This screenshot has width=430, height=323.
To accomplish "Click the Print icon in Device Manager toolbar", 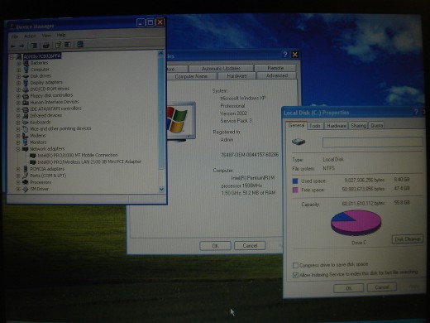I will click(x=46, y=46).
